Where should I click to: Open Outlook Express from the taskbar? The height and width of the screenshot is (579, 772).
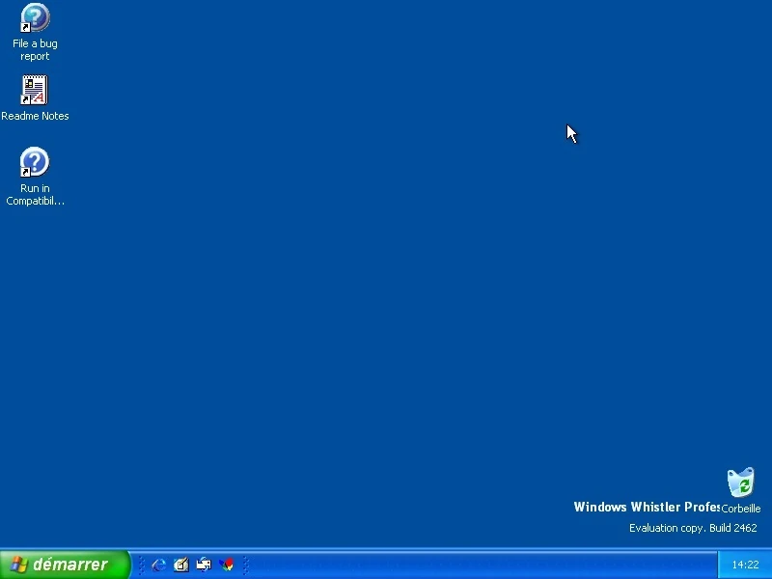203,565
